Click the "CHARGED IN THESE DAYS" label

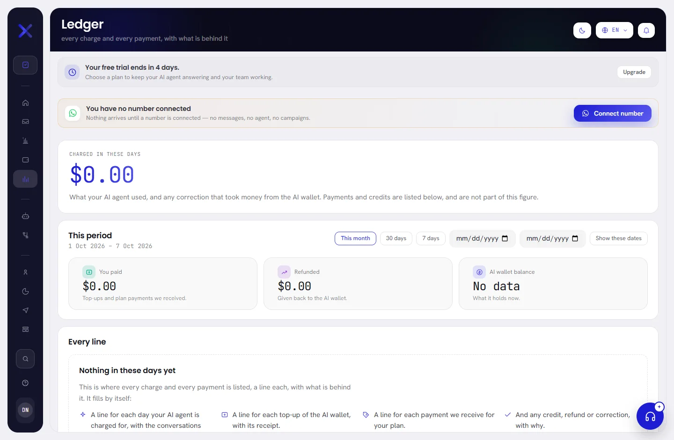click(x=105, y=154)
